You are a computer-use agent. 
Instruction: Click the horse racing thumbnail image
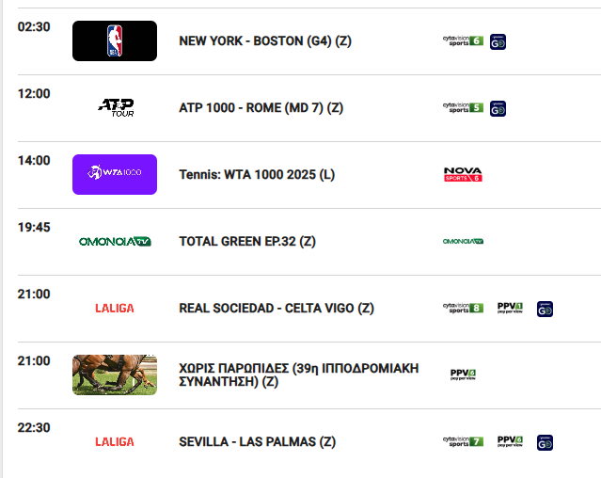click(115, 374)
